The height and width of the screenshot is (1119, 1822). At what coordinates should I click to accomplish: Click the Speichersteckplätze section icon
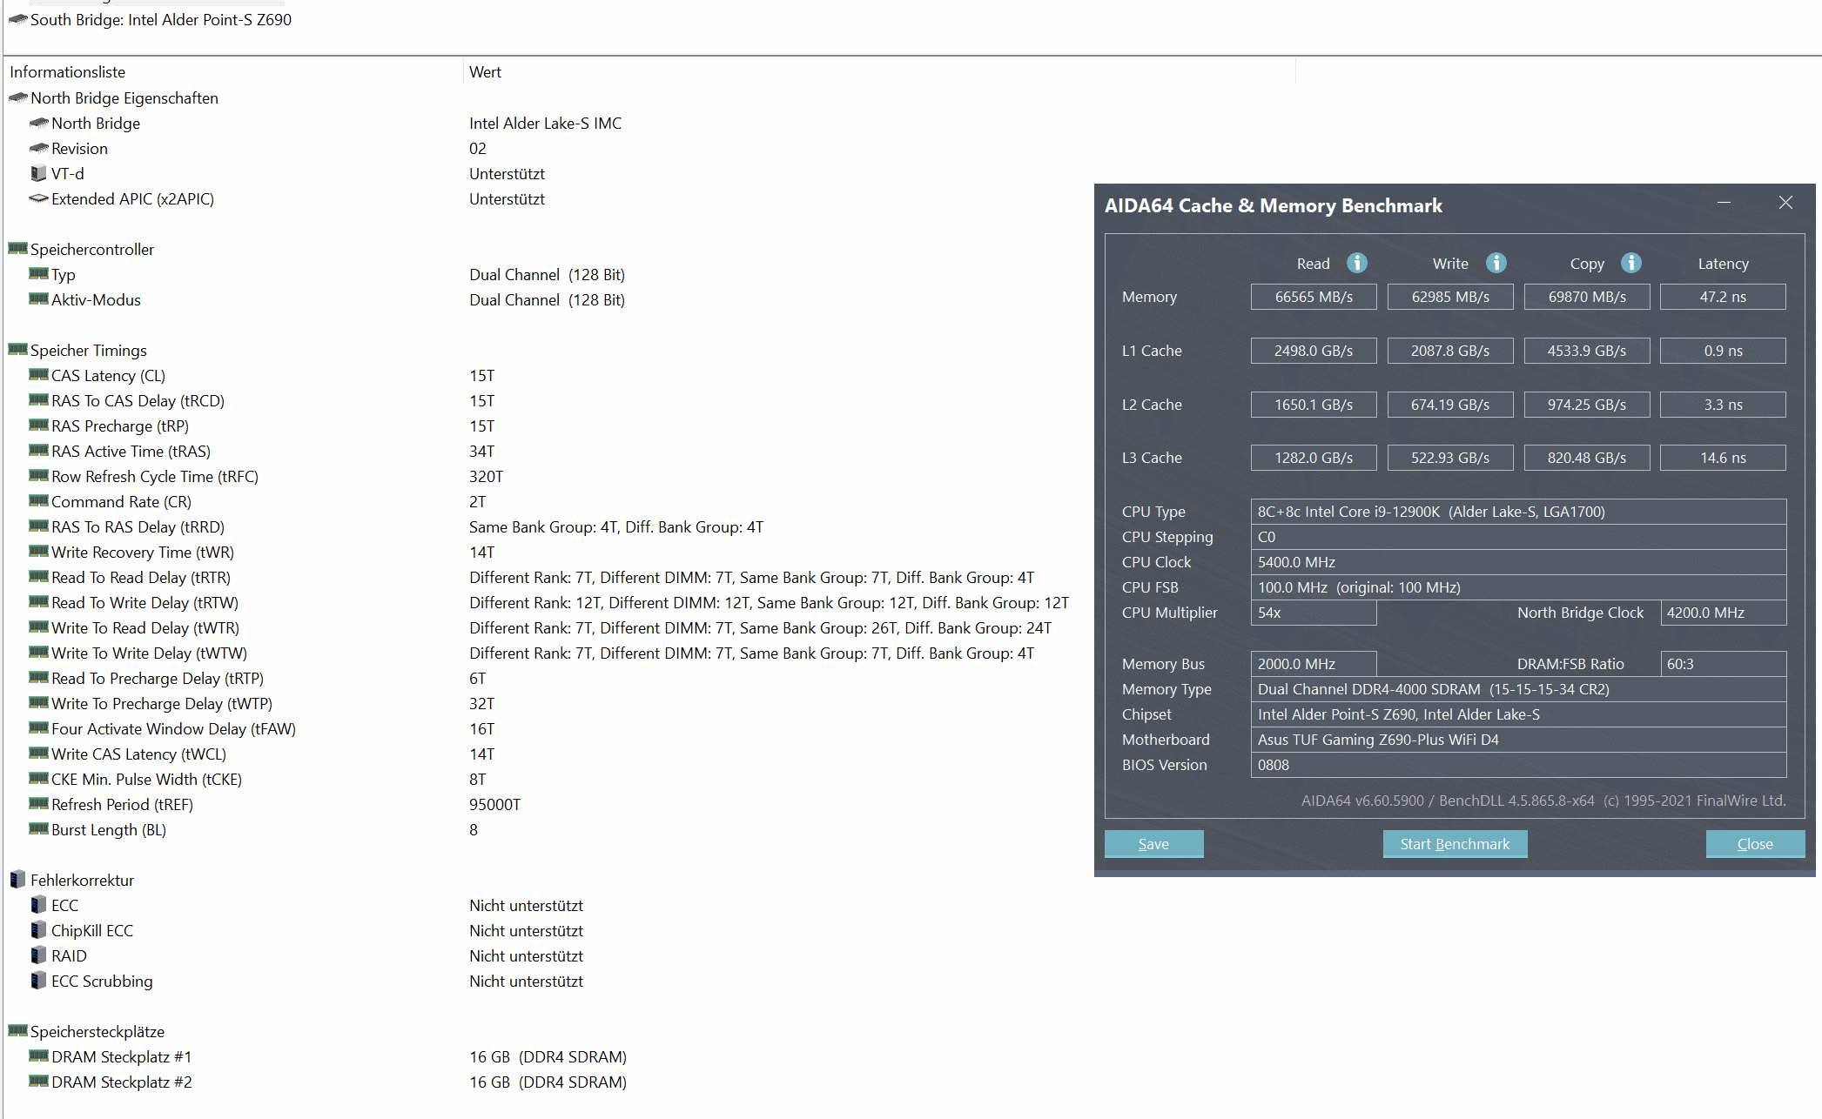[18, 1031]
